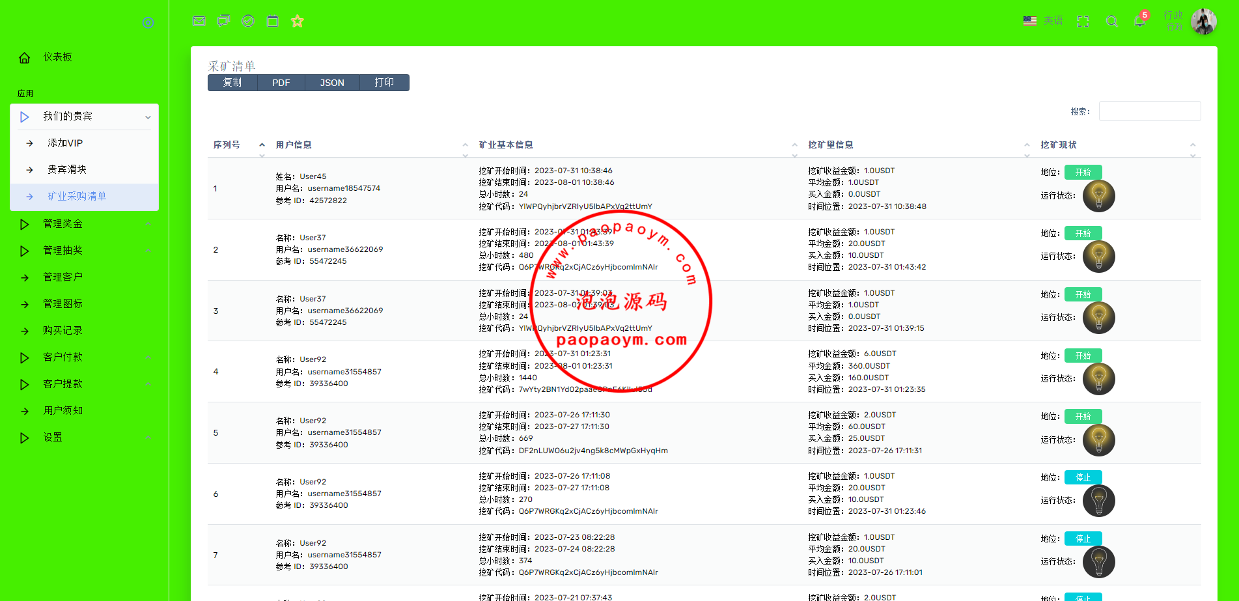The height and width of the screenshot is (601, 1239).
Task: Open the mail envelope icon in top bar
Action: tap(199, 21)
